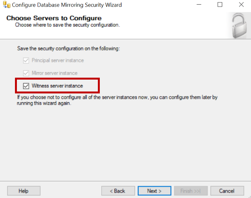Close the wizard with the X button
The image size is (251, 198).
pos(240,5)
